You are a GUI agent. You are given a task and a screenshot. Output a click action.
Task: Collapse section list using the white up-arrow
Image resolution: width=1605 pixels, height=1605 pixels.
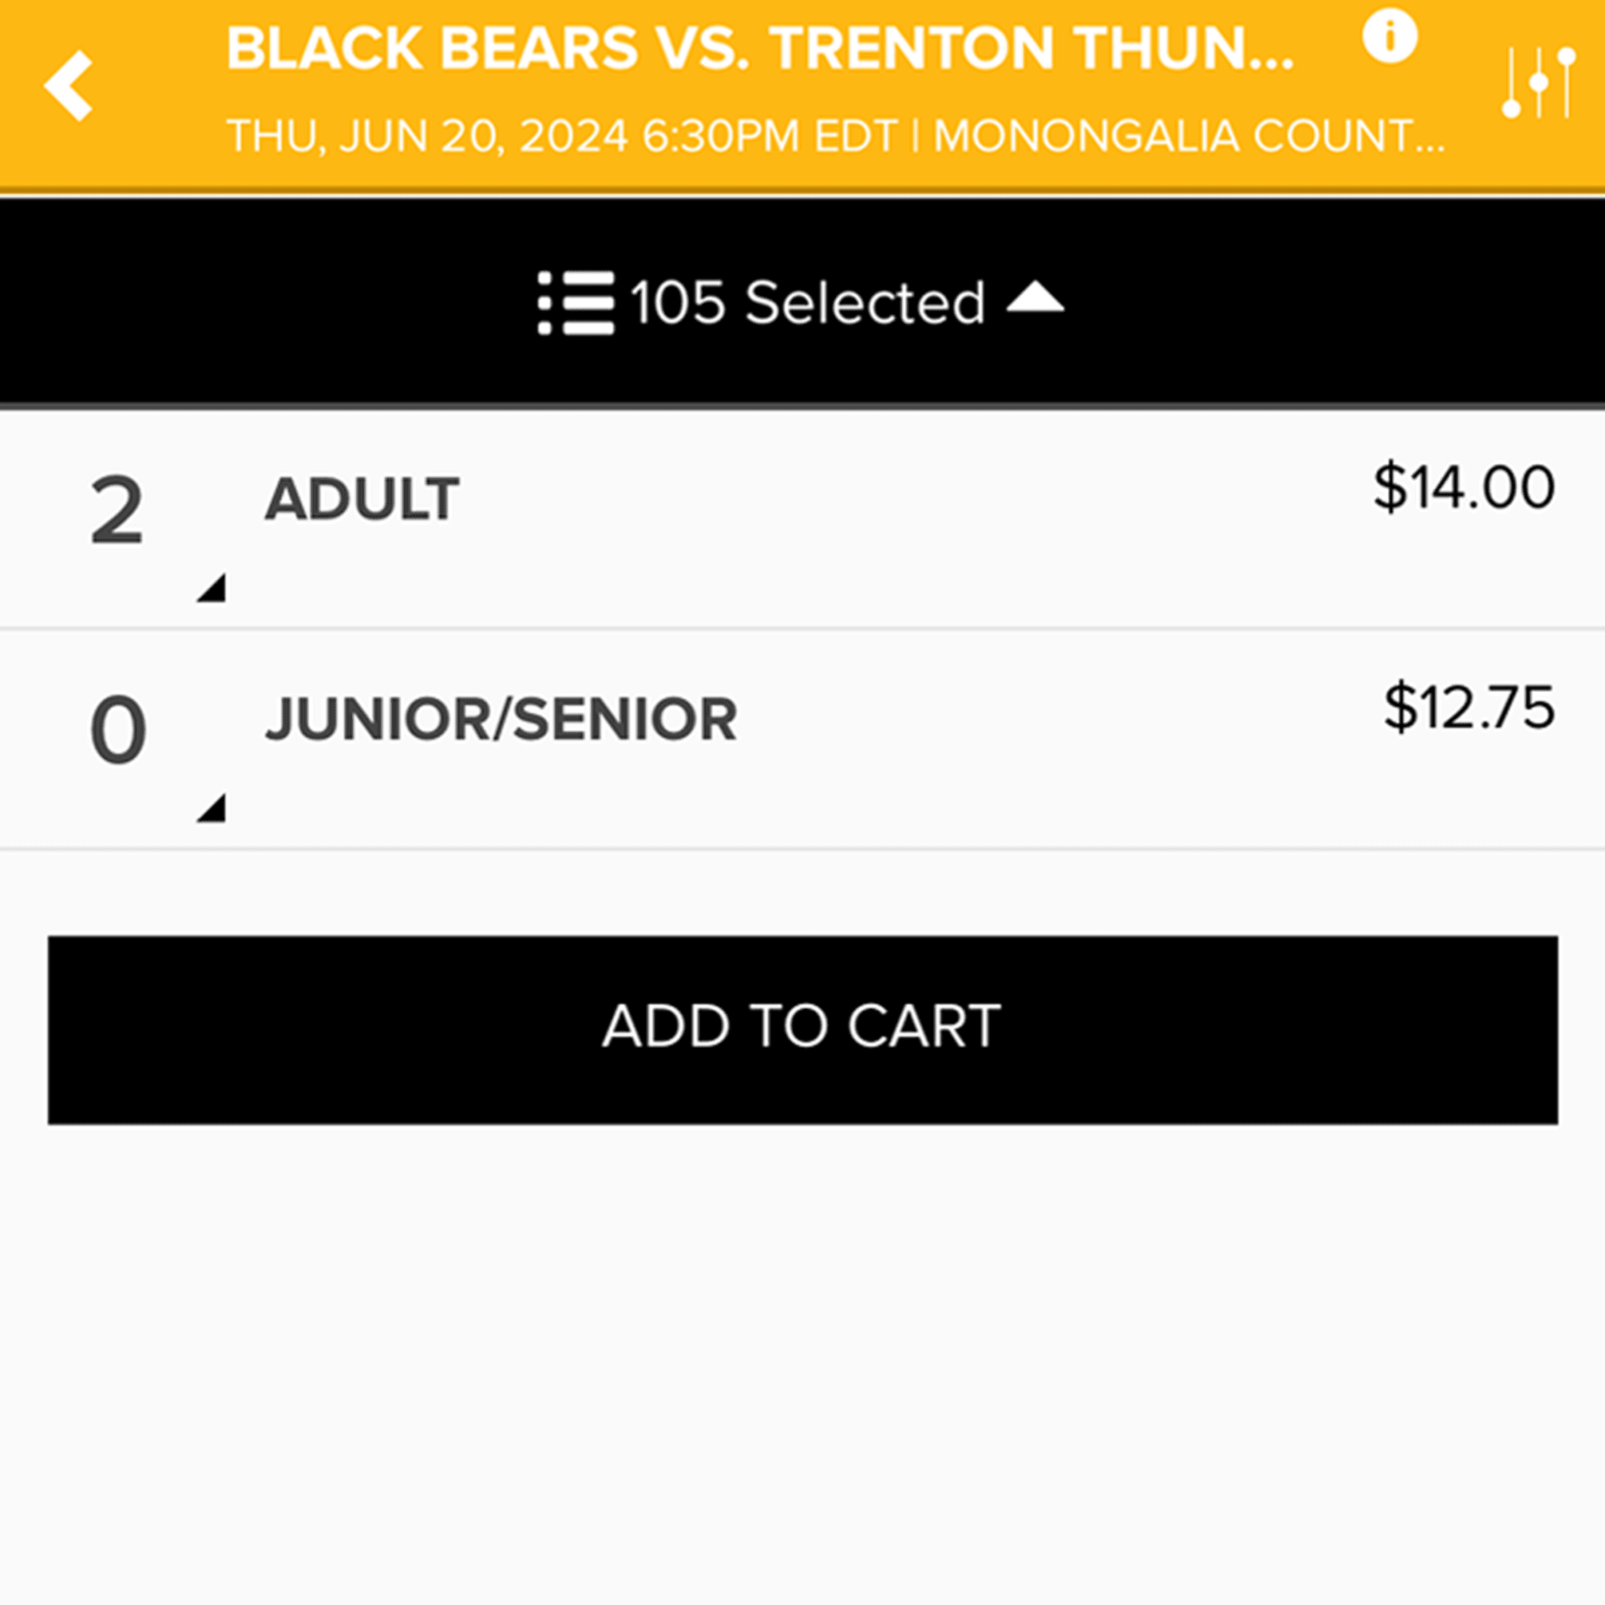[x=1034, y=297]
